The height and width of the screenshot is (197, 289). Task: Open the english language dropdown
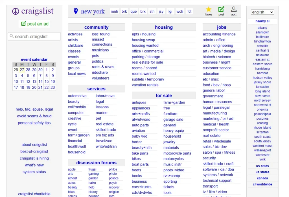[262, 12]
